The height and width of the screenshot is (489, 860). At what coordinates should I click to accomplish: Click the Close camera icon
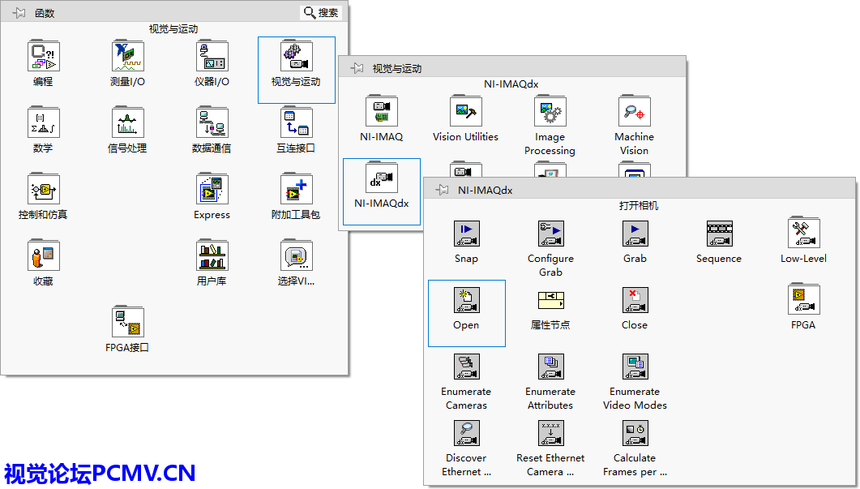tap(635, 301)
